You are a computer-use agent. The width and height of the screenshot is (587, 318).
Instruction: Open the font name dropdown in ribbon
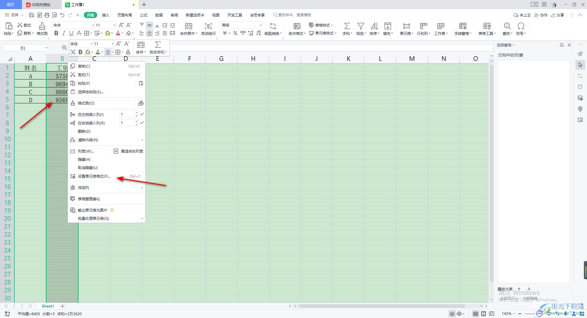(93, 25)
